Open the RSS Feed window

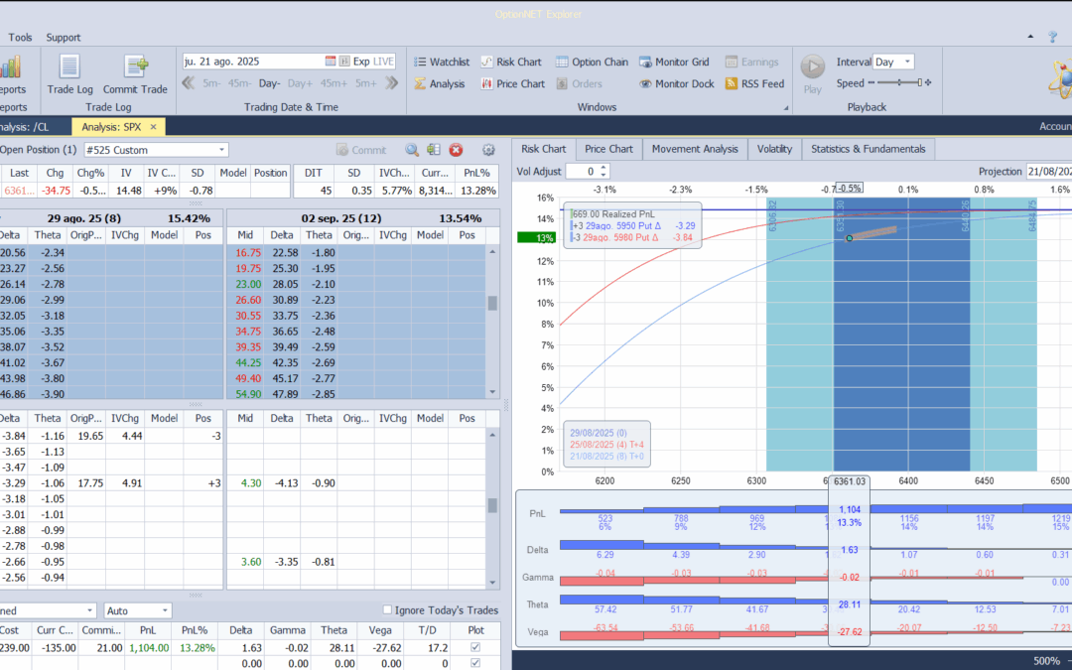tap(754, 83)
